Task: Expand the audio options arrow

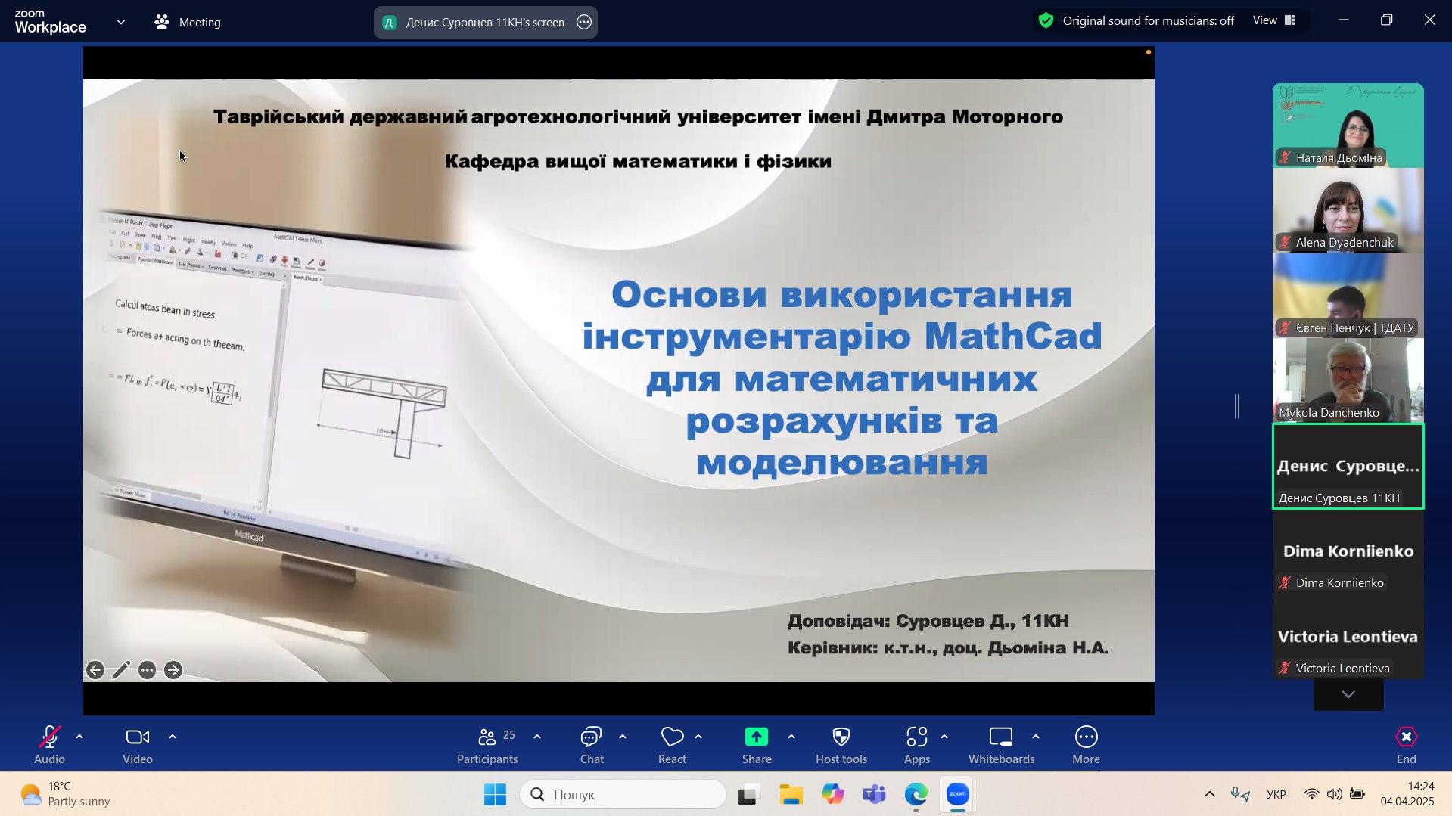Action: coord(79,737)
